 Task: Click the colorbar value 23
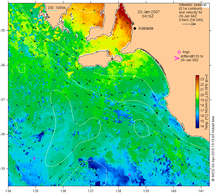202,79
